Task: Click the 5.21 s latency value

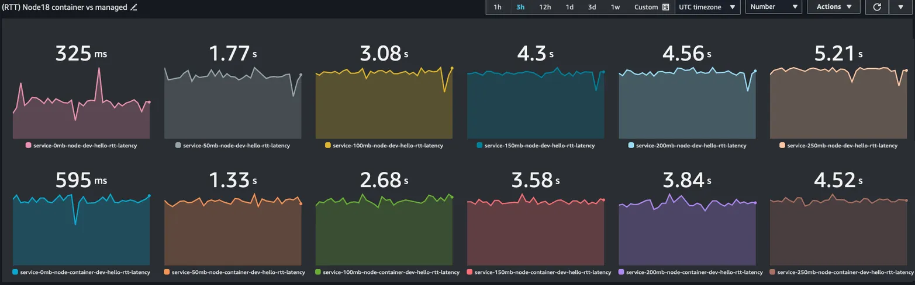Action: tap(839, 54)
